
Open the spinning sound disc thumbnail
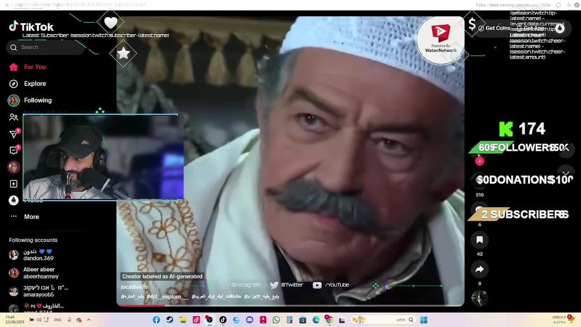[x=480, y=298]
